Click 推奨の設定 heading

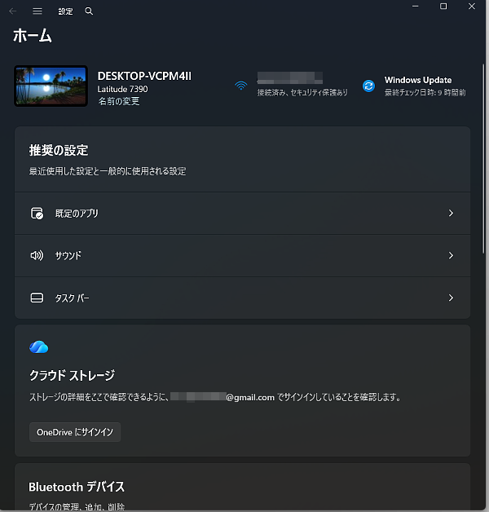(59, 150)
